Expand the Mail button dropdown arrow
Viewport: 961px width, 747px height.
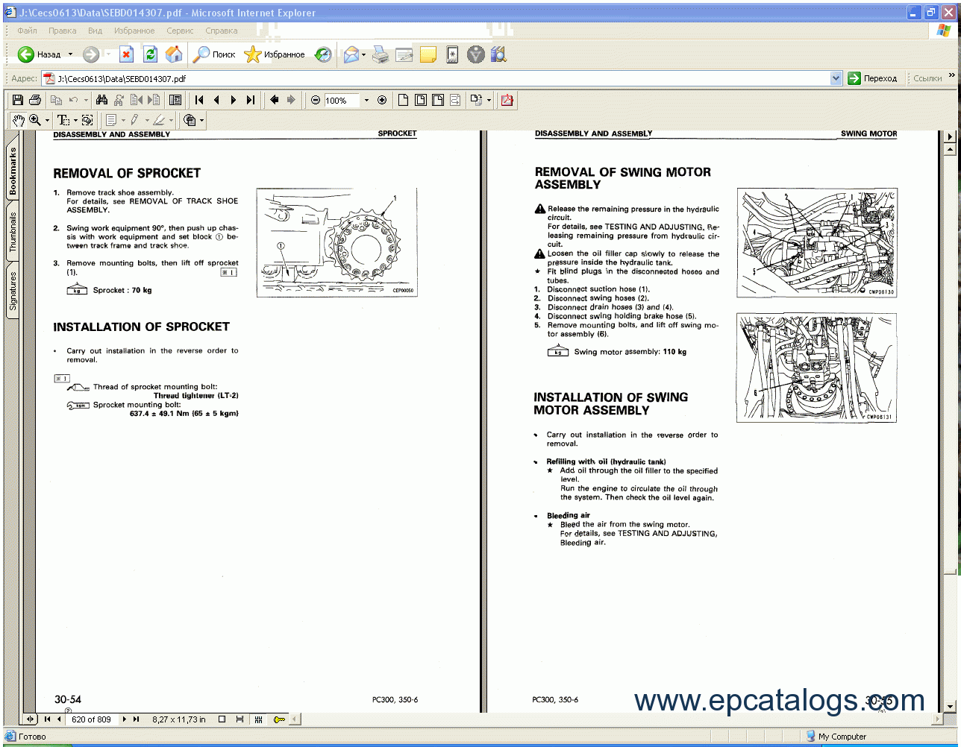364,54
